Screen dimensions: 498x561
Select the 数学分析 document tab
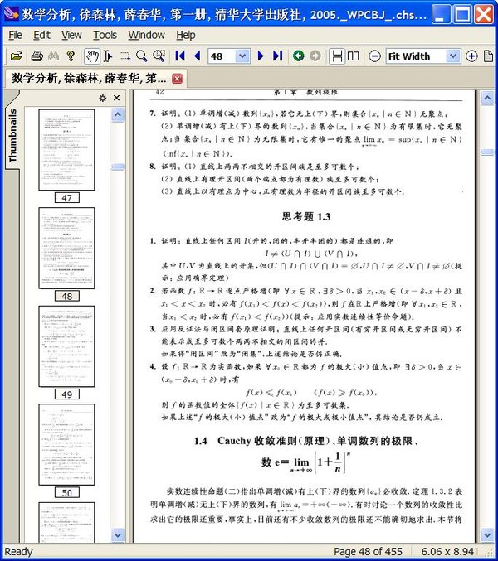(x=89, y=78)
